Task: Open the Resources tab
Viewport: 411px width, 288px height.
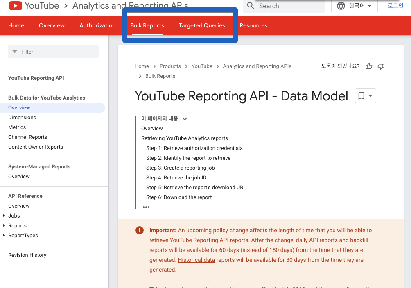Action: click(253, 25)
